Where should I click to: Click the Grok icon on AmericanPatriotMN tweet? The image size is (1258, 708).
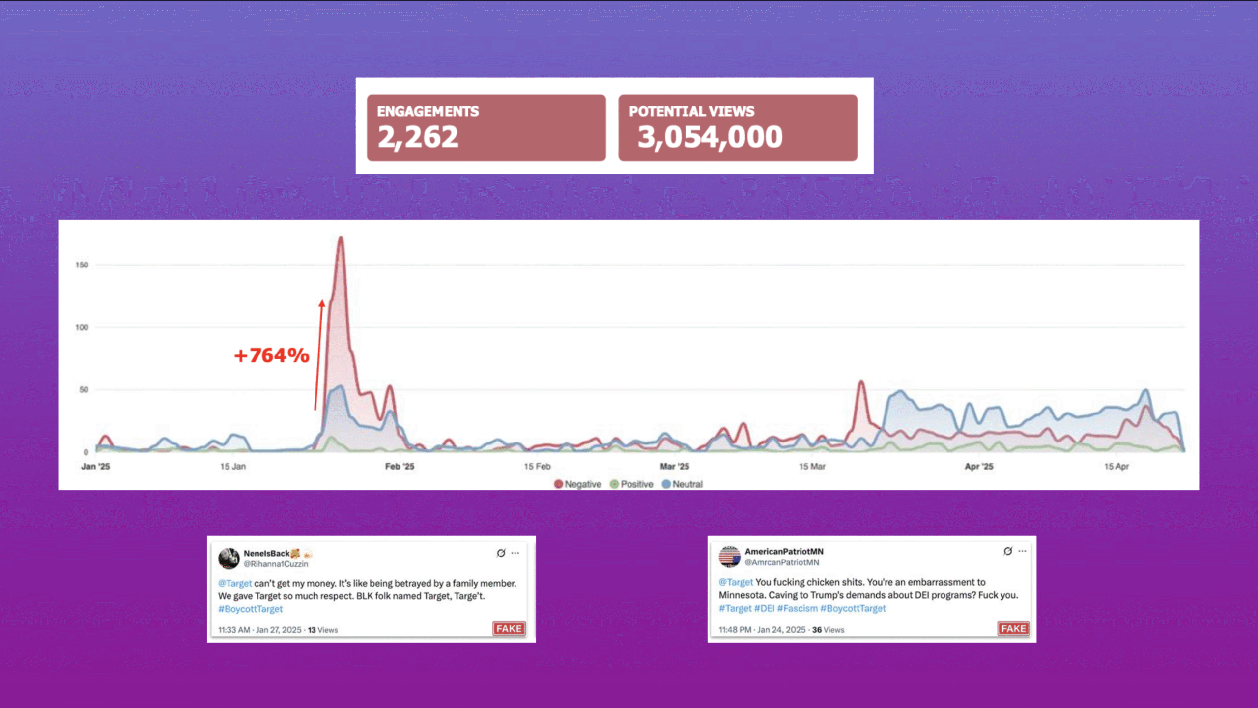1008,551
